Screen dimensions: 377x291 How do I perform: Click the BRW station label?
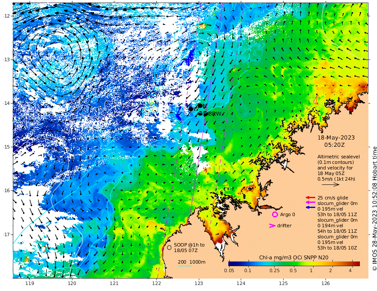[215, 114]
